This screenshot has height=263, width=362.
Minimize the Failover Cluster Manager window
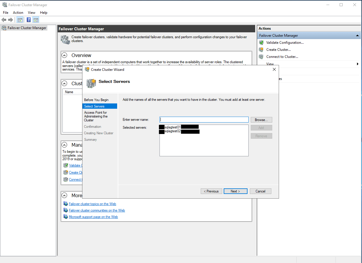click(x=328, y=5)
